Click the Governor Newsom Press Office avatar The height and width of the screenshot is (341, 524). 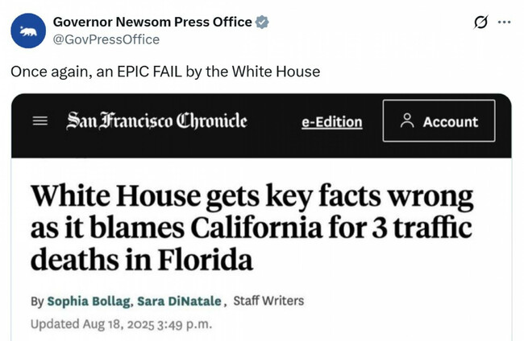pos(27,30)
